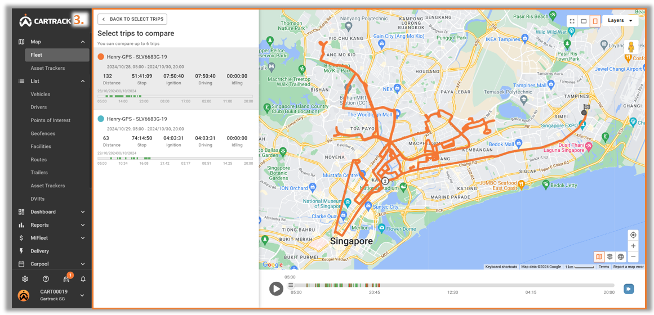Click the Carpool calendar icon

click(21, 264)
